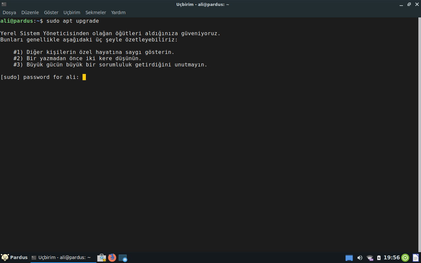Viewport: 421px width, 263px height.
Task: Open the Yardım menu
Action: click(118, 12)
